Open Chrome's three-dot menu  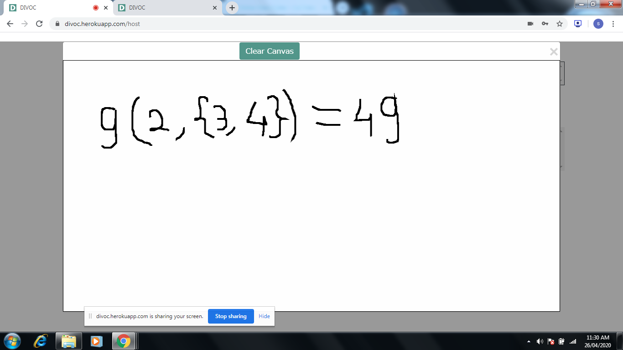click(x=613, y=24)
